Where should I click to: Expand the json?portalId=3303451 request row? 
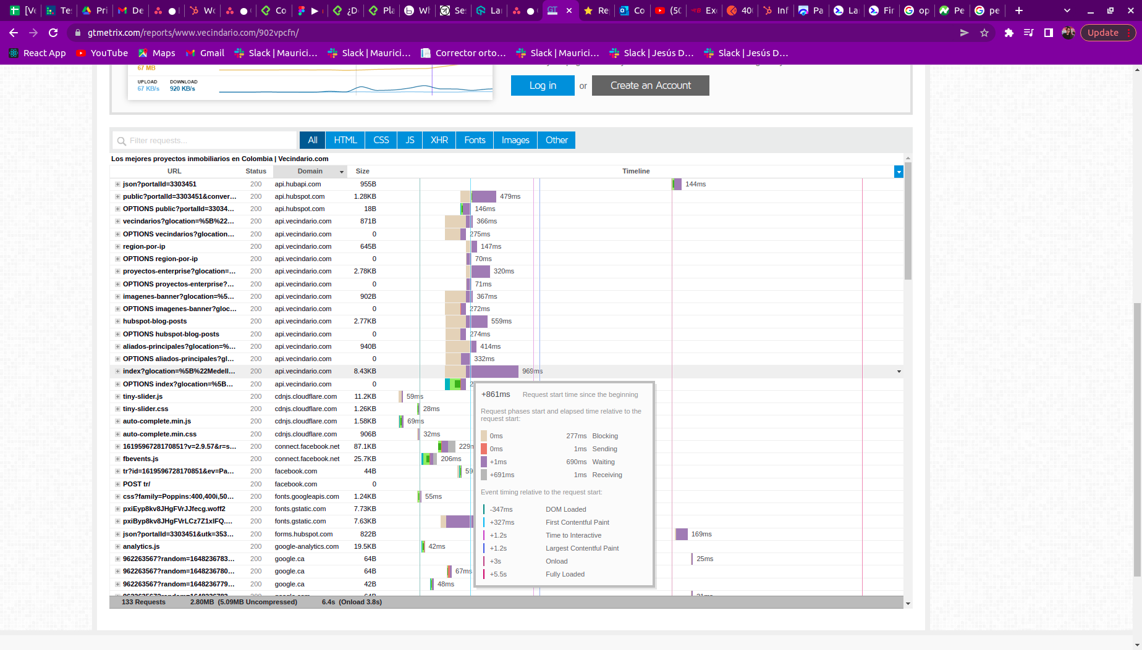tap(117, 184)
